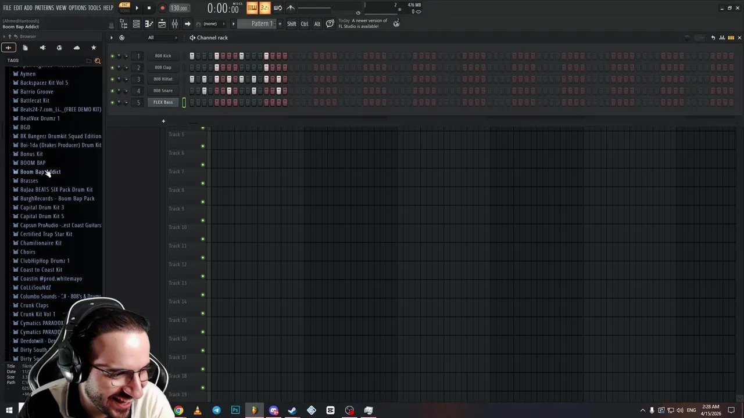This screenshot has height=418, width=744.
Task: Toggle Track 5 mute switch in Playlist
Action: (x=203, y=146)
